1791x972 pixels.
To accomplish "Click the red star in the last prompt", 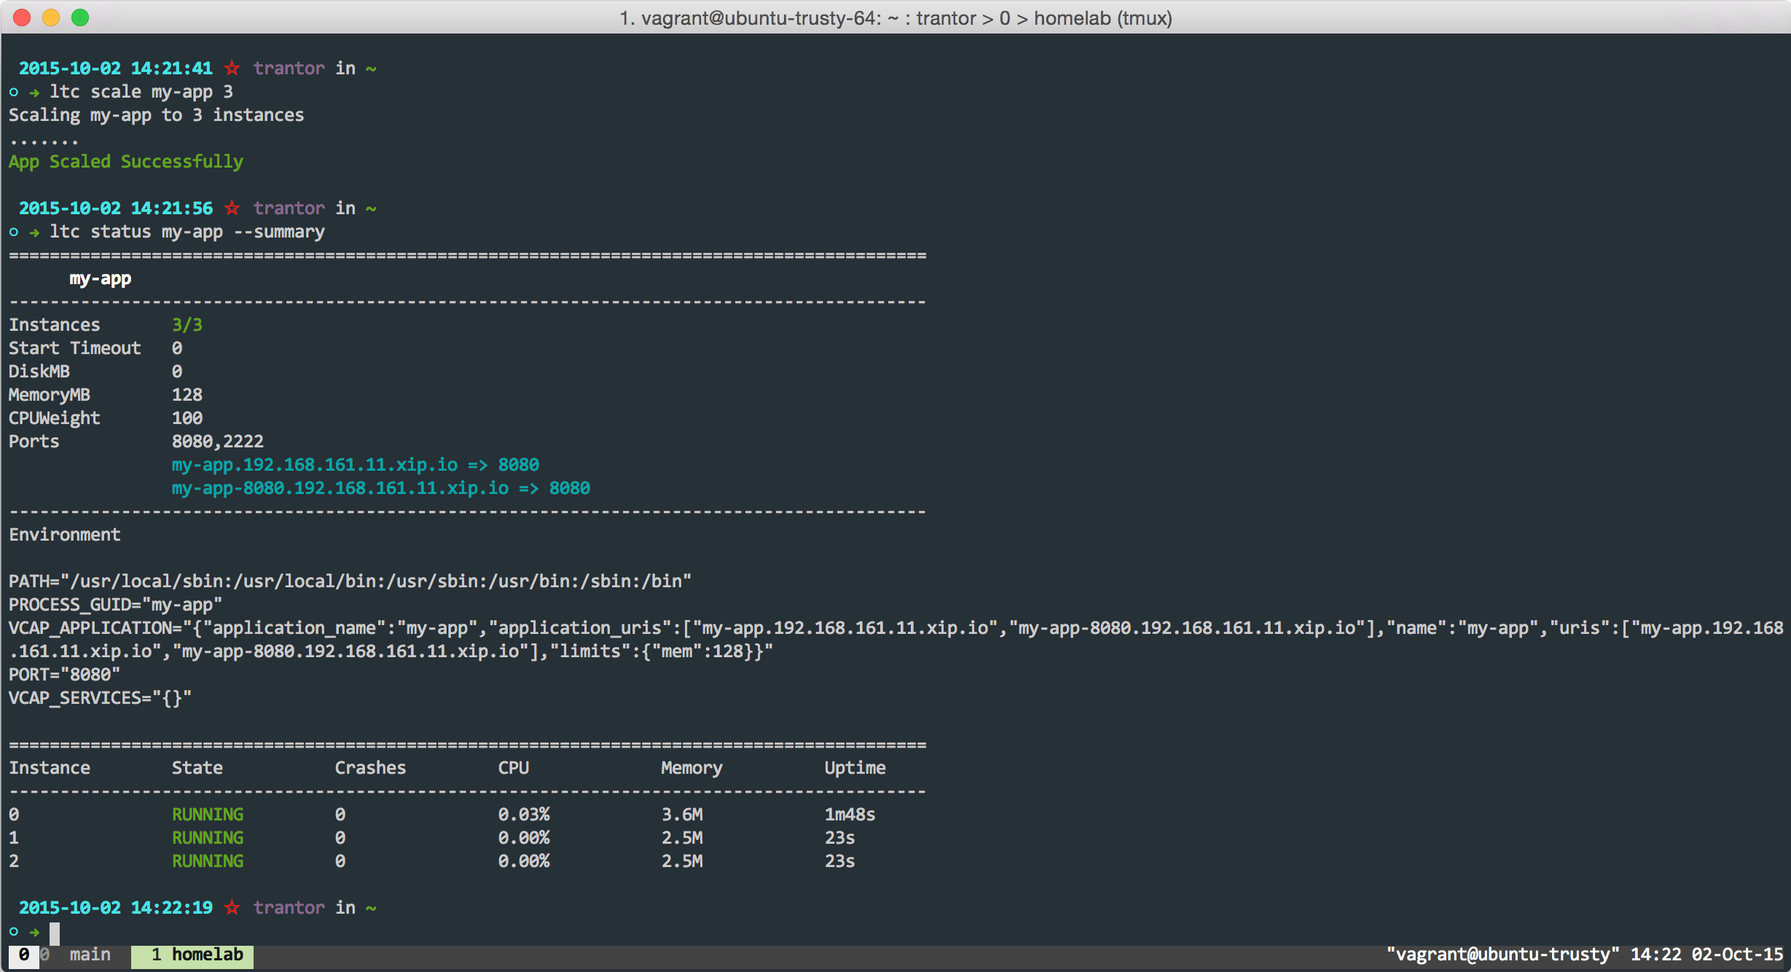I will pos(232,908).
